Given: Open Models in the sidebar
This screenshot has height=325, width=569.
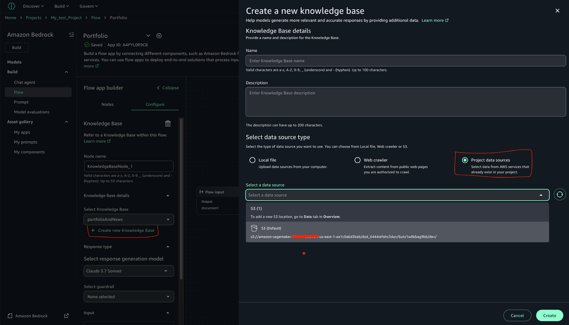Looking at the screenshot, I should pyautogui.click(x=14, y=62).
